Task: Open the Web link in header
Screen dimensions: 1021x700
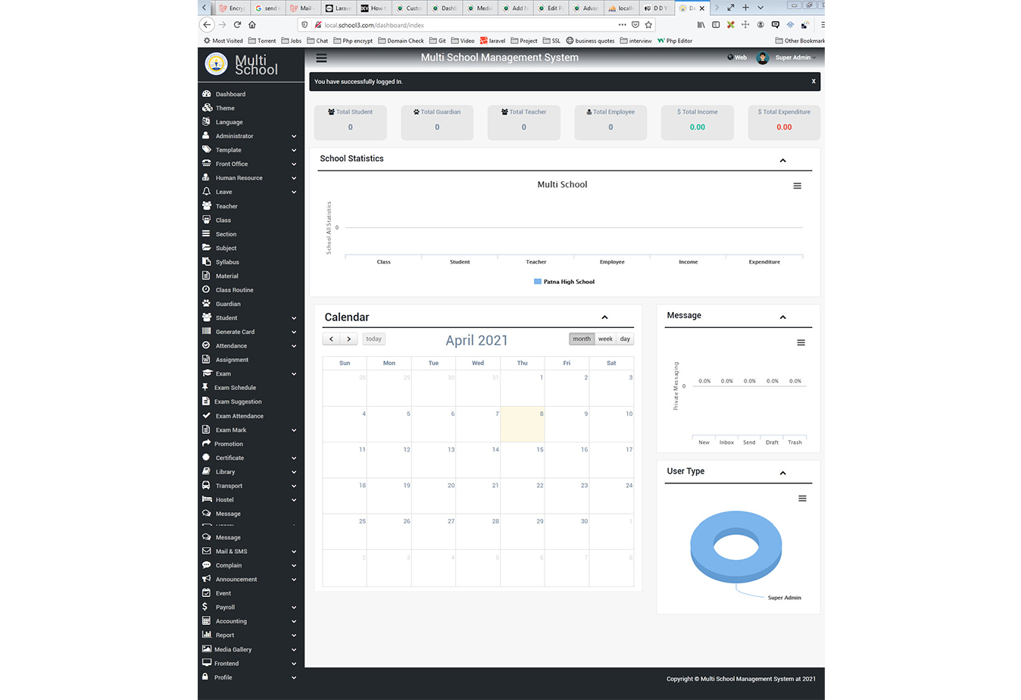Action: tap(737, 58)
